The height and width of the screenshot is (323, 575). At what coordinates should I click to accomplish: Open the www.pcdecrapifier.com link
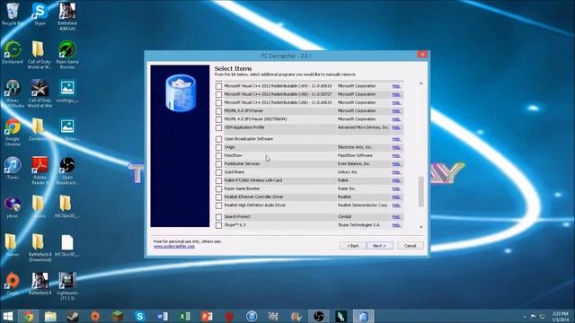[x=174, y=247]
